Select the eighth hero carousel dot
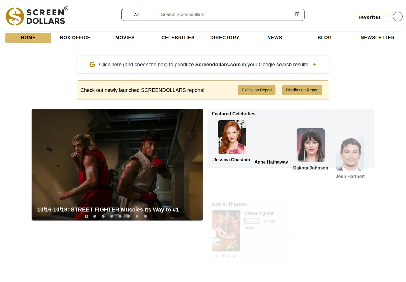This screenshot has width=406, height=282. tap(145, 216)
